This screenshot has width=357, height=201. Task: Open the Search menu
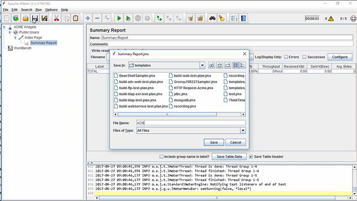pyautogui.click(x=27, y=10)
